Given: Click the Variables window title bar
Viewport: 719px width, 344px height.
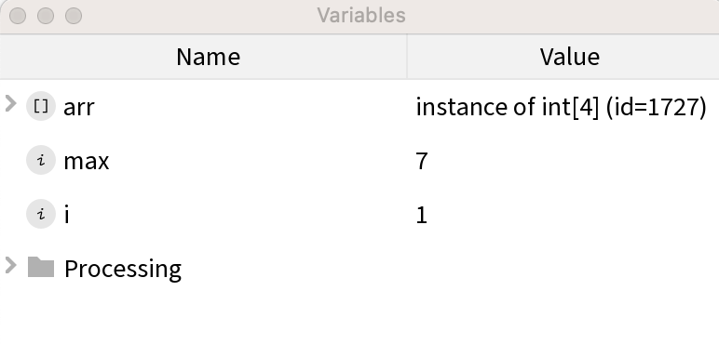Looking at the screenshot, I should pyautogui.click(x=361, y=15).
